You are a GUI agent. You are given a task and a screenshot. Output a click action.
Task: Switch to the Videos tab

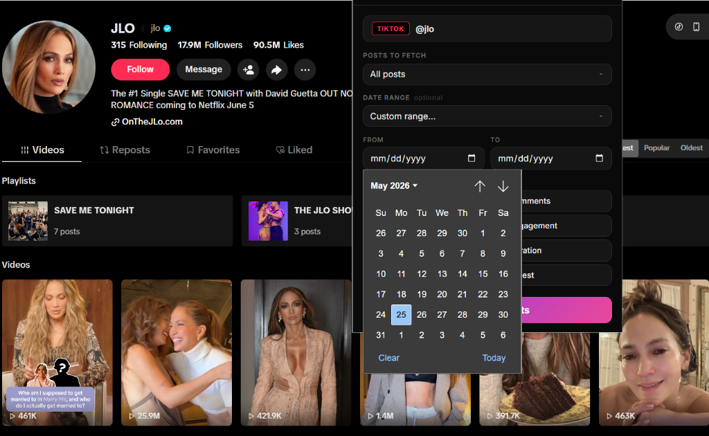tap(42, 150)
